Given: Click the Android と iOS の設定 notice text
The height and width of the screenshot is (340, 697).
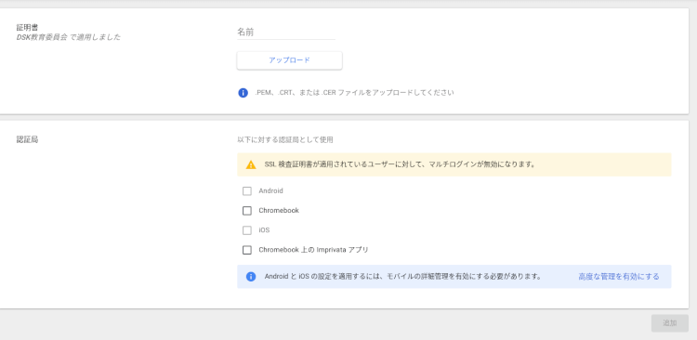Looking at the screenshot, I should pos(403,277).
